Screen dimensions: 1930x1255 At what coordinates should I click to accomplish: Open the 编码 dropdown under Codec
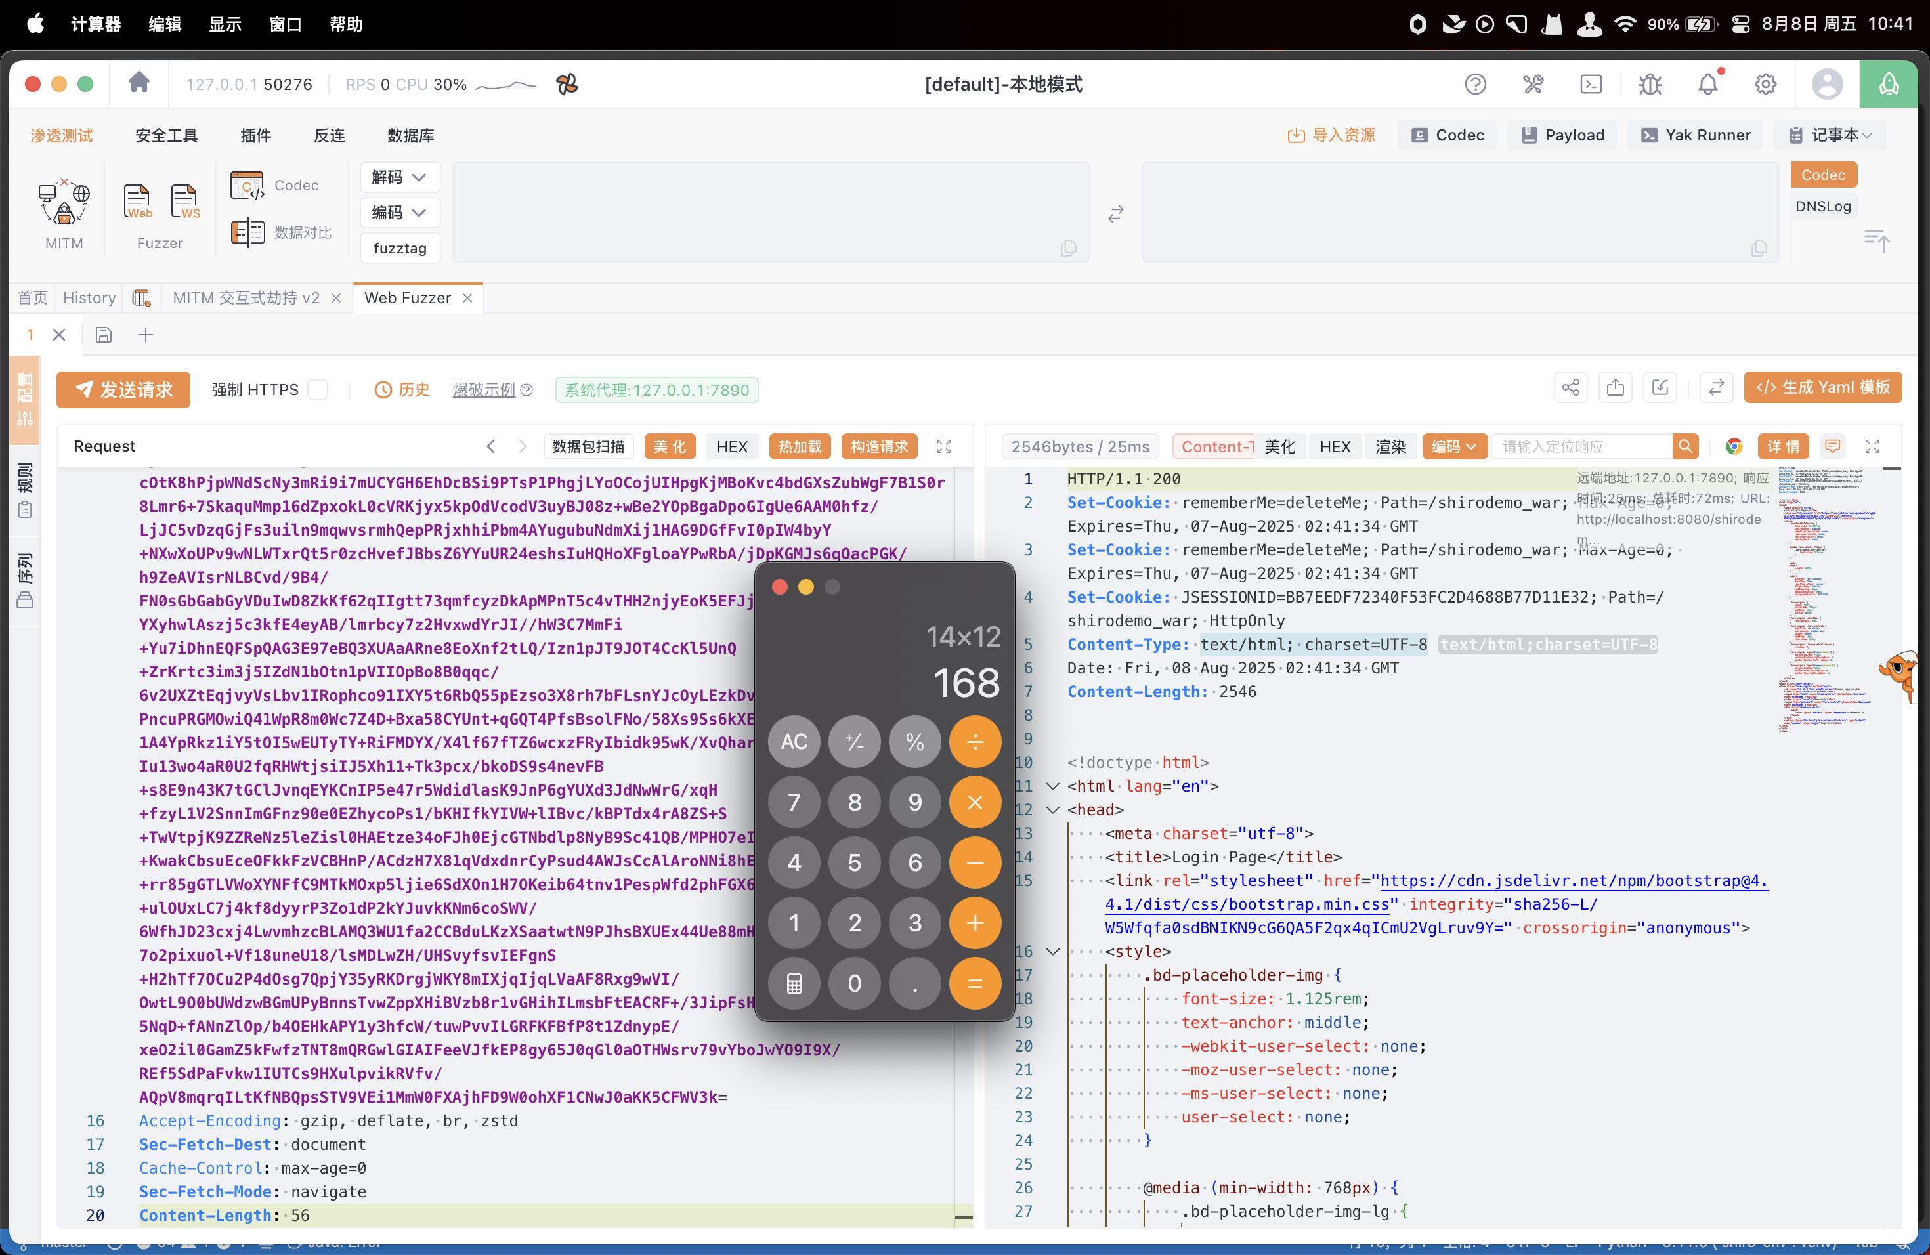click(399, 213)
